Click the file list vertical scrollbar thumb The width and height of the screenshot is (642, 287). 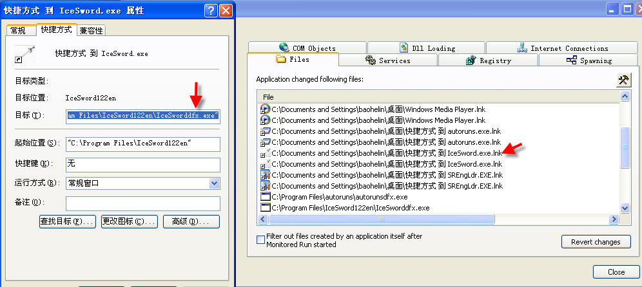coord(625,147)
